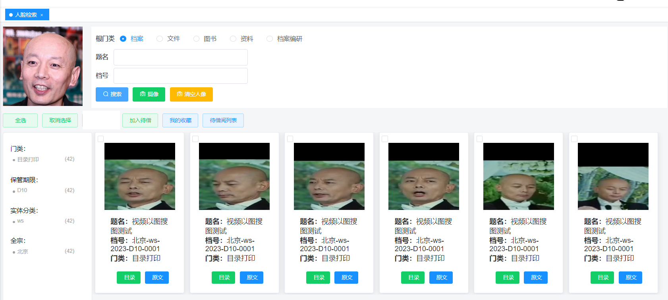Click the 全选 button

(20, 120)
